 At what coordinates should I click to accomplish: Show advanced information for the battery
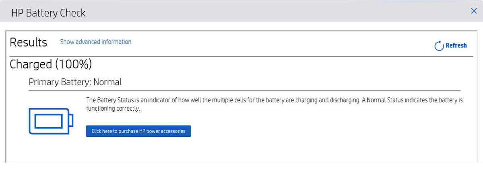click(x=95, y=42)
